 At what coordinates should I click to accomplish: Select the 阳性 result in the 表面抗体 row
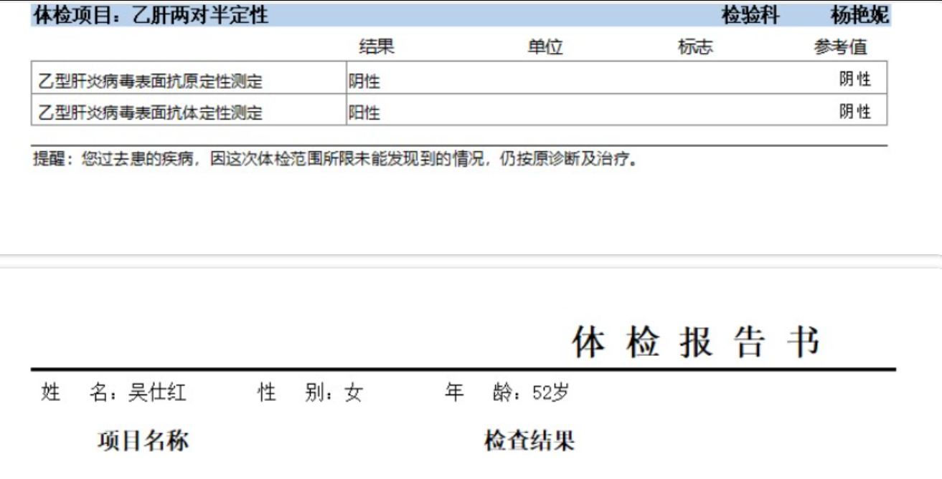point(364,112)
